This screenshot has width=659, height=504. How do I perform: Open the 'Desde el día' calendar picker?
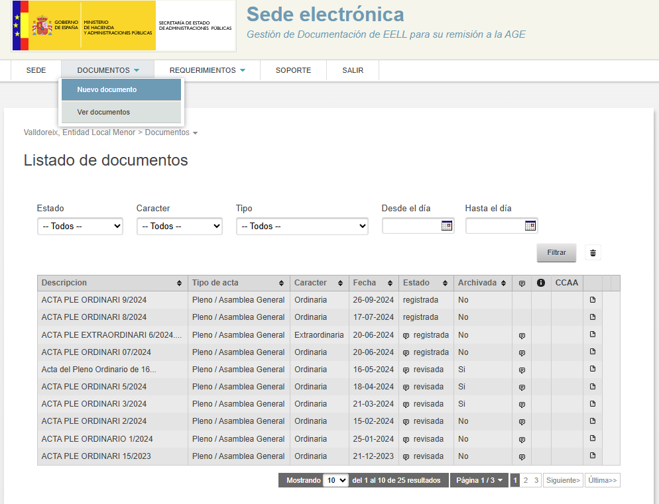pos(446,226)
